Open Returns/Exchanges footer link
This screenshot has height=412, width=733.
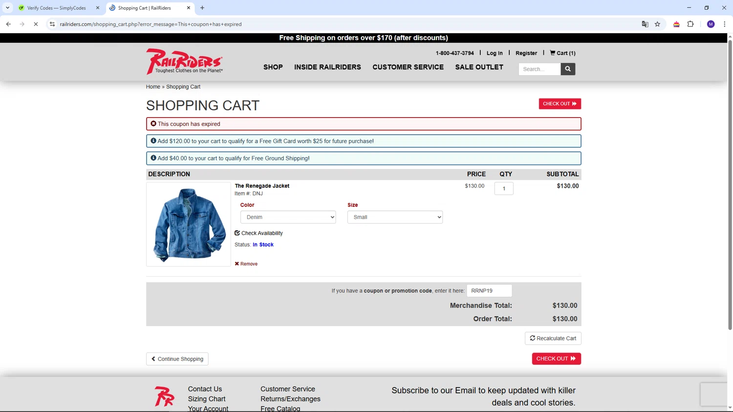[290, 399]
